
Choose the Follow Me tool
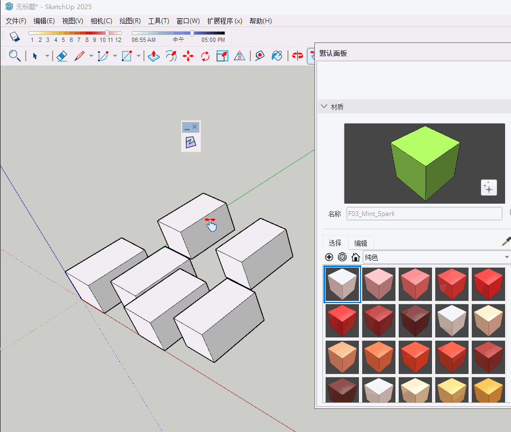pyautogui.click(x=171, y=56)
